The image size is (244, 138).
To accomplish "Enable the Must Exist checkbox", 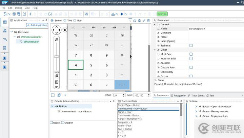I will (191, 54).
